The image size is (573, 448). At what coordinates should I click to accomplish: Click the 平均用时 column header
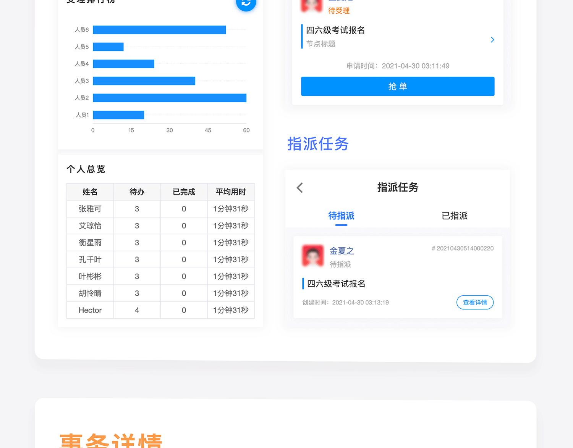(x=231, y=192)
